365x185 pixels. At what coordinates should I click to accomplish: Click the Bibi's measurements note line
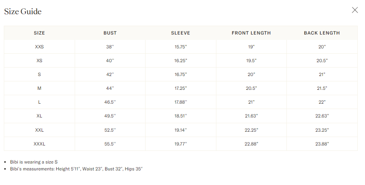point(76,169)
